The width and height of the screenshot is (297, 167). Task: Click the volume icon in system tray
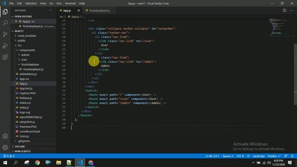coord(269,163)
